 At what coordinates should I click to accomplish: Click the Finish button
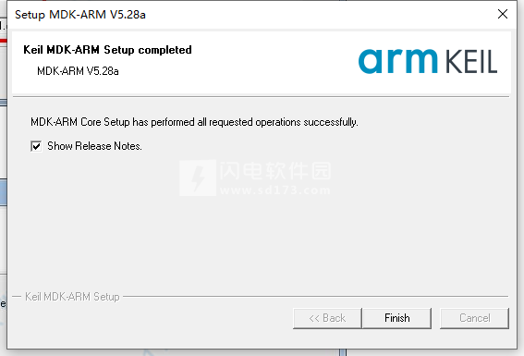point(396,318)
